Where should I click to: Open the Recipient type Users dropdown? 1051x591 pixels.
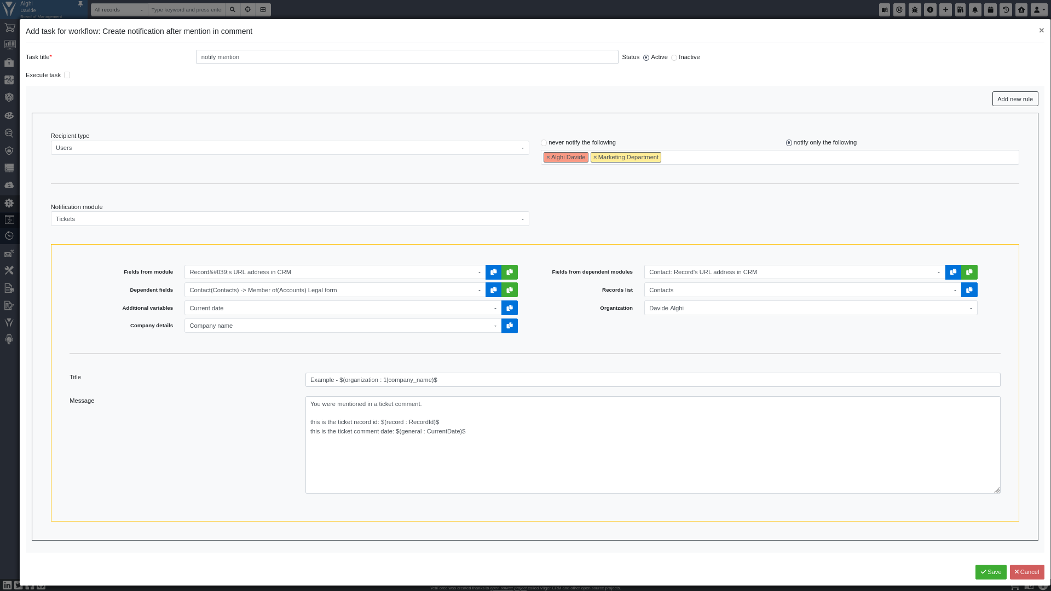click(290, 148)
